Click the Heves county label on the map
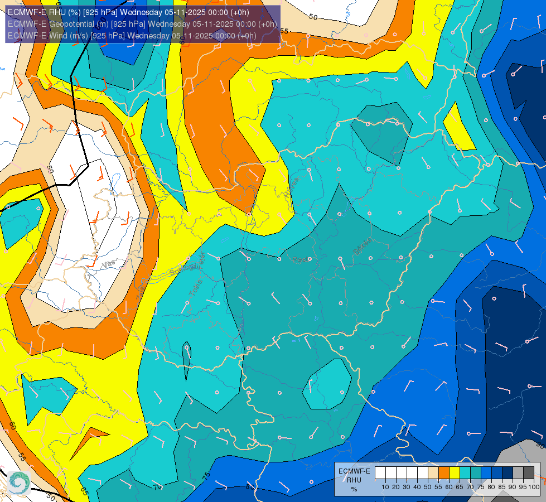Viewport: 546px width, 502px height. pyautogui.click(x=292, y=188)
